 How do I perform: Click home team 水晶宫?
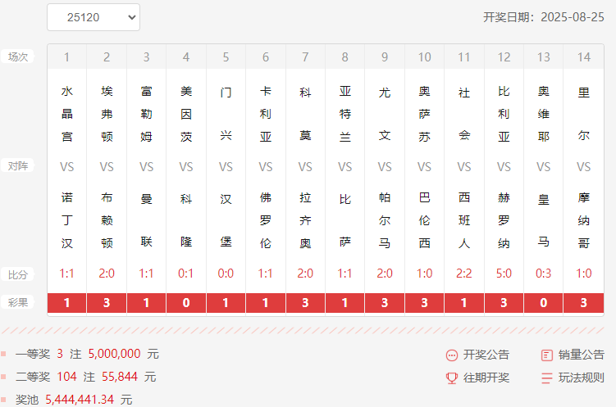(x=66, y=114)
